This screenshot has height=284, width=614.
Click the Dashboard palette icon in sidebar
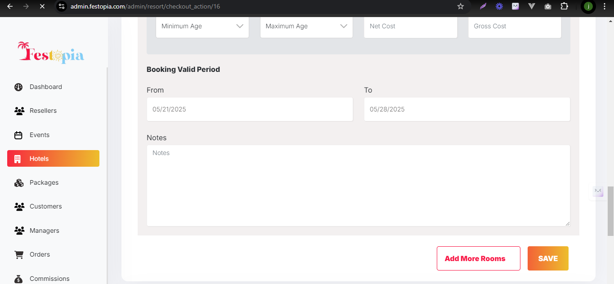tap(18, 87)
